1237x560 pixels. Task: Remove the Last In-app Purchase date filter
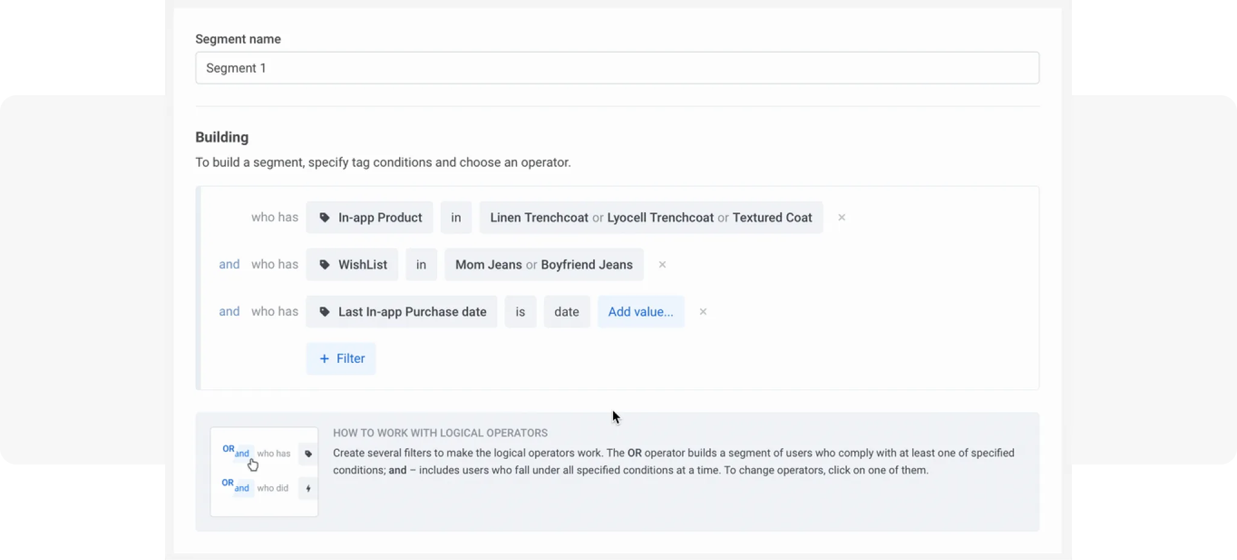(703, 312)
